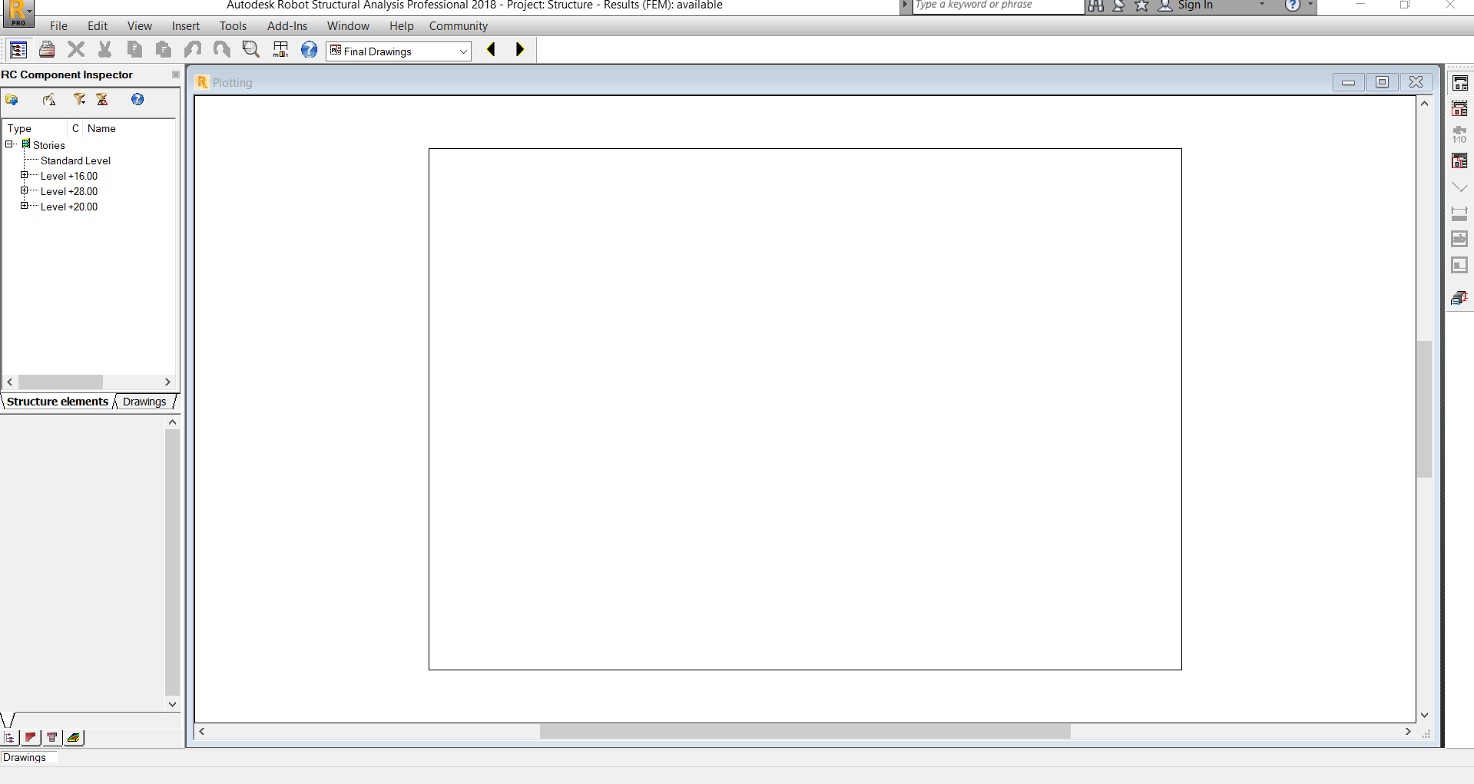Click the folder icon in RC Component Inspector
The image size is (1474, 784).
tap(12, 99)
